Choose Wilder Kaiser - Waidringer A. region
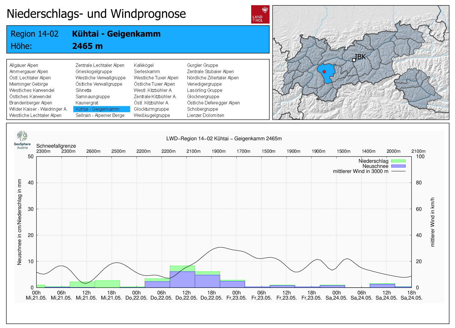The width and height of the screenshot is (455, 328). coord(38,109)
